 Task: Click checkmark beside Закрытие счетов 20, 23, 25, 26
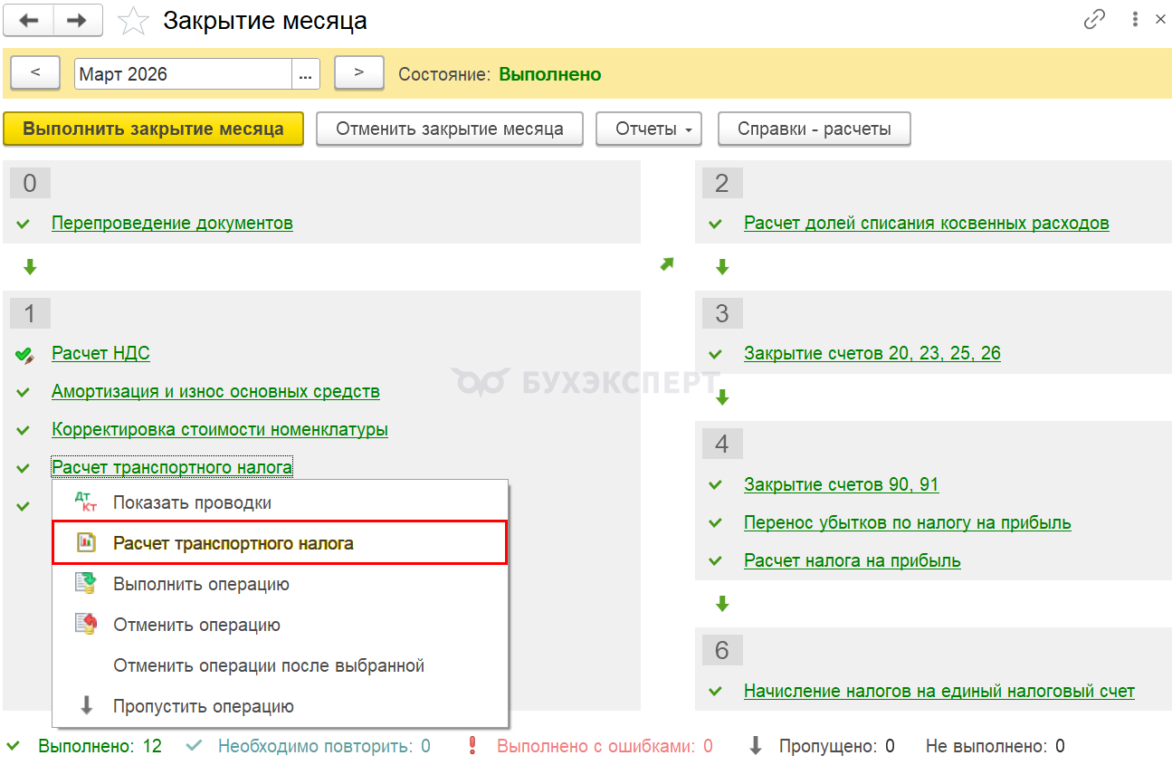click(x=716, y=354)
